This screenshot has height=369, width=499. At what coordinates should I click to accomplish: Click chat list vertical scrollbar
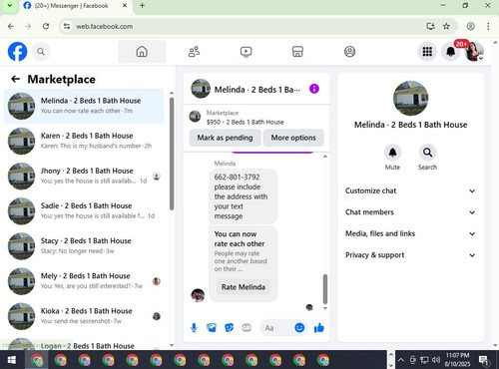172,154
